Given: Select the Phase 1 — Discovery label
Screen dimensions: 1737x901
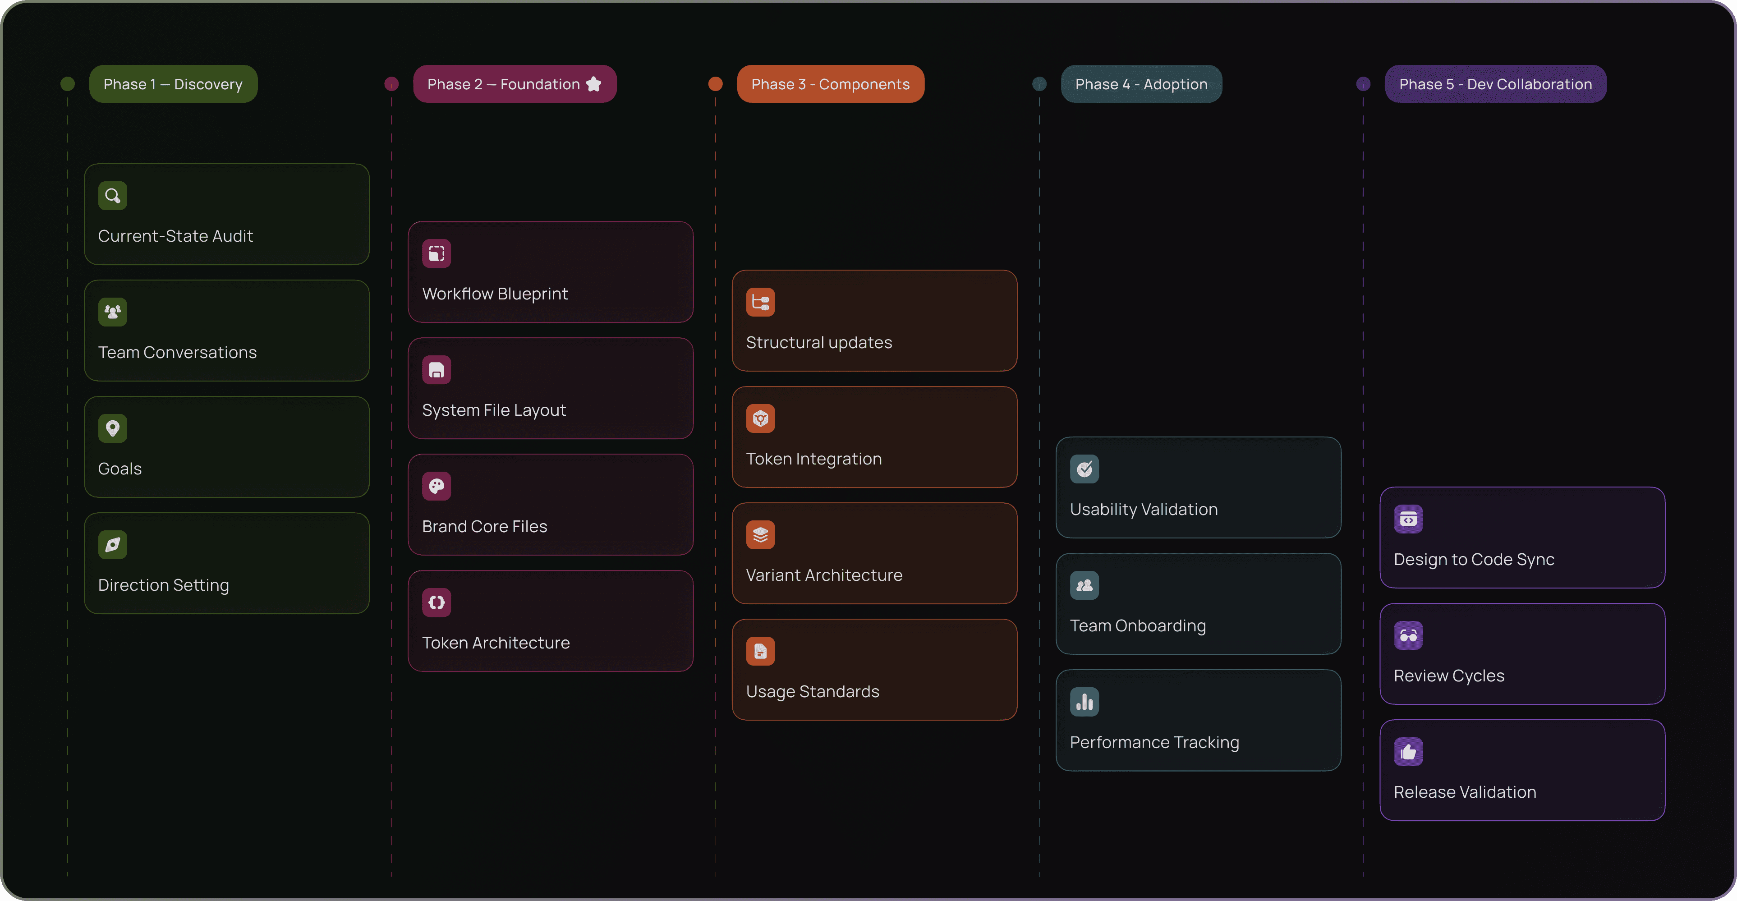Looking at the screenshot, I should coord(173,84).
